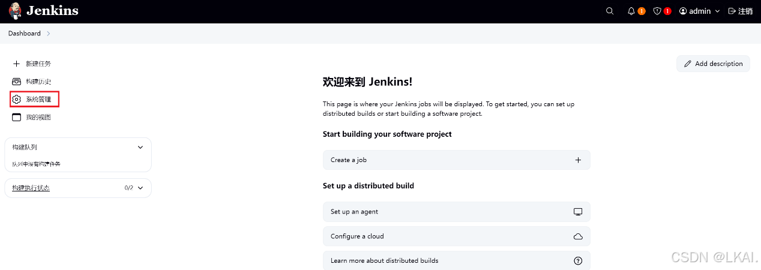Click the 0/2 executor count
The width and height of the screenshot is (761, 270).
pos(128,188)
